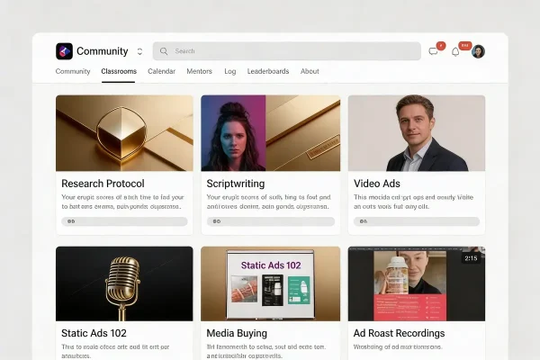
Task: Open the Ad Roast Recordings video thumbnail
Action: click(x=417, y=283)
